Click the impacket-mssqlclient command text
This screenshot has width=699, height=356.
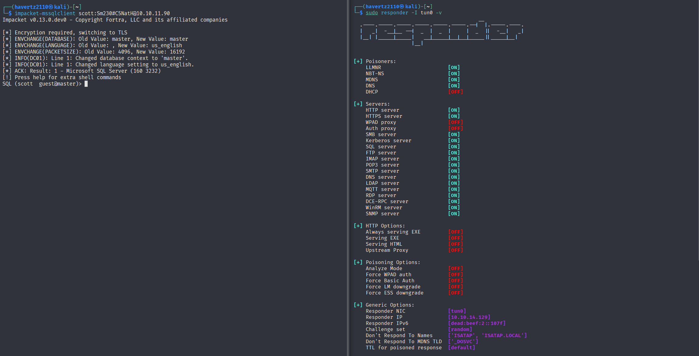(45, 13)
